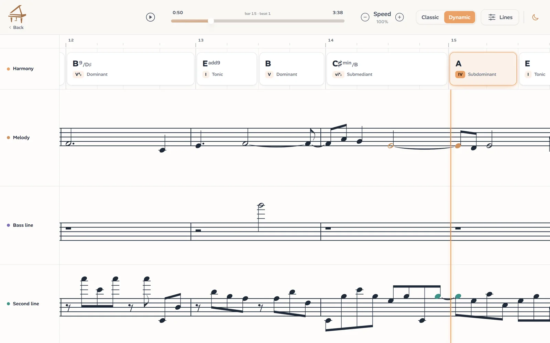Select the Dynamic view mode

(459, 17)
